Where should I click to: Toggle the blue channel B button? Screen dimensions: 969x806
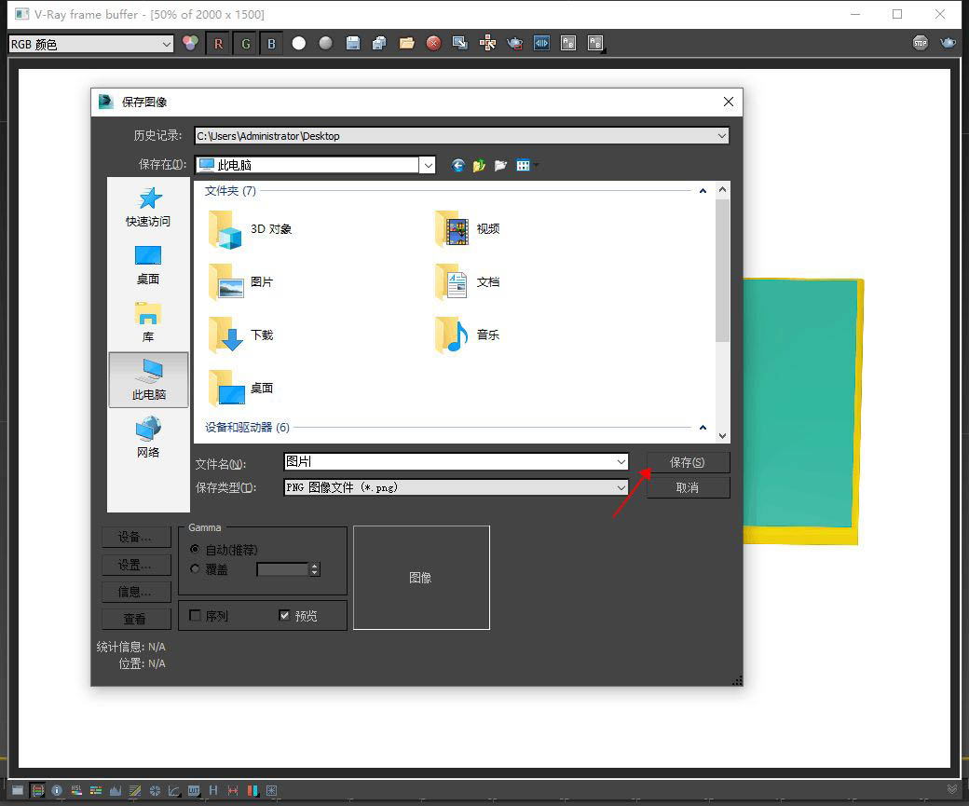(x=271, y=44)
